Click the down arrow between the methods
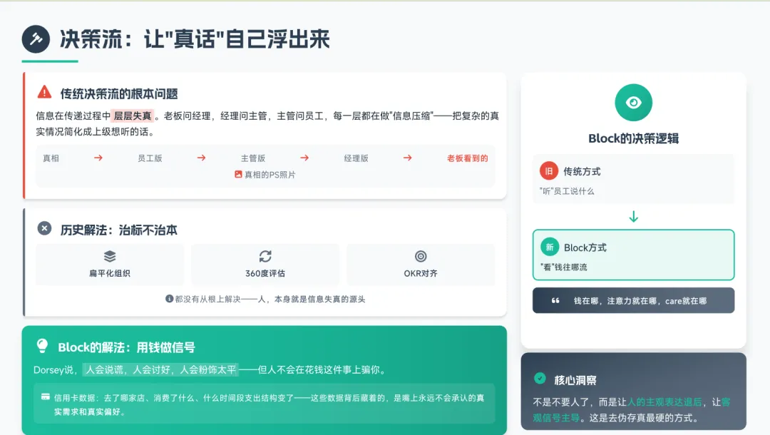This screenshot has width=770, height=435. [634, 217]
